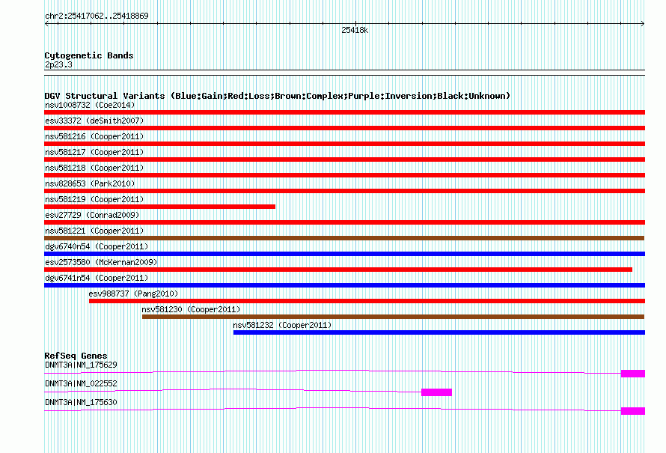Viewport: 666px width, 453px height.
Task: Click the brown nsv581230 complex variant bar
Action: point(394,317)
